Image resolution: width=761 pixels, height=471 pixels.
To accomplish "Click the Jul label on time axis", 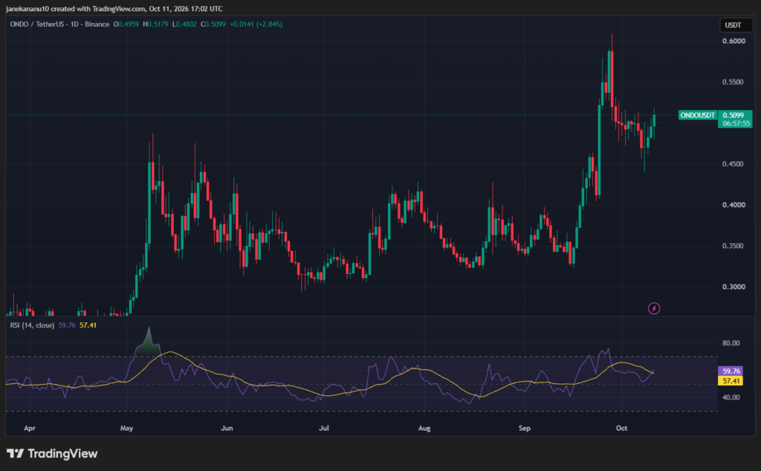I will (x=324, y=429).
